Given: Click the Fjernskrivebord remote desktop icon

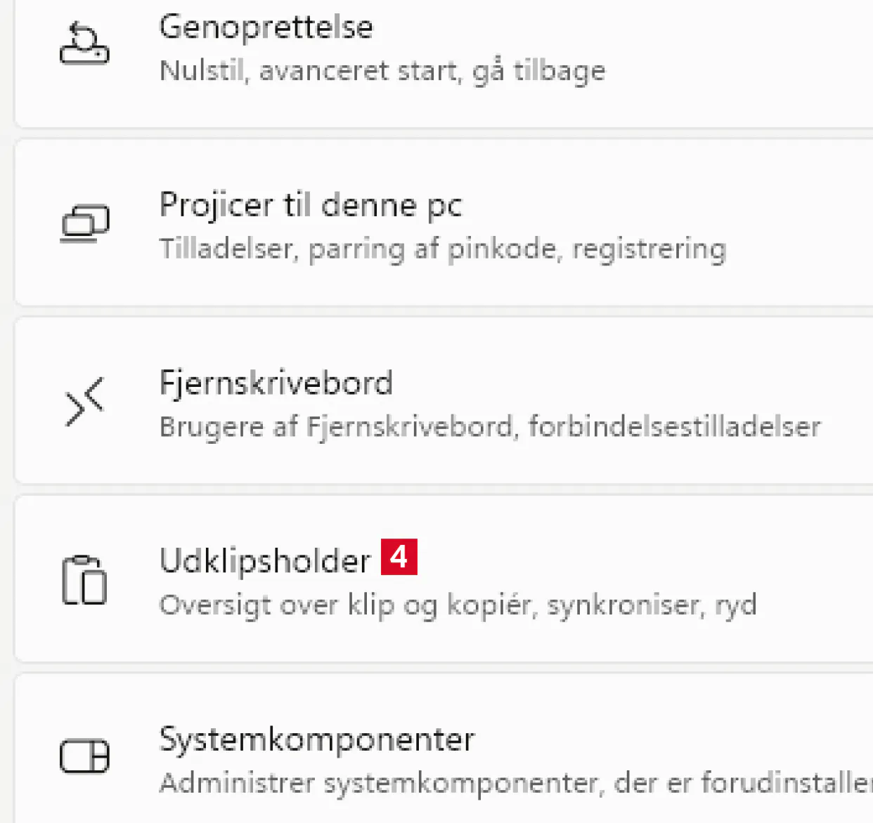Looking at the screenshot, I should (x=84, y=402).
